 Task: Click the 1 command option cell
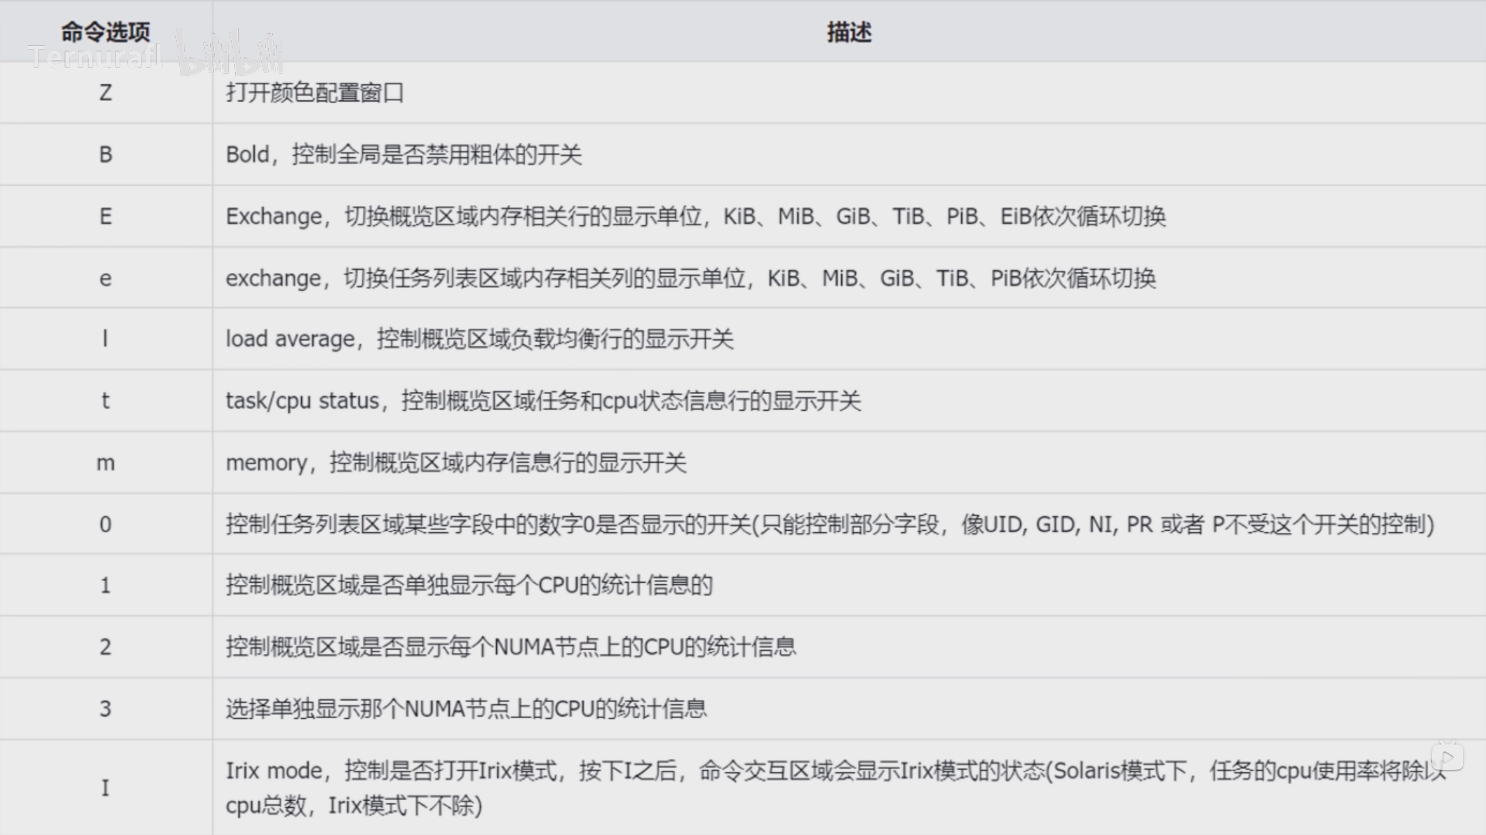106,585
